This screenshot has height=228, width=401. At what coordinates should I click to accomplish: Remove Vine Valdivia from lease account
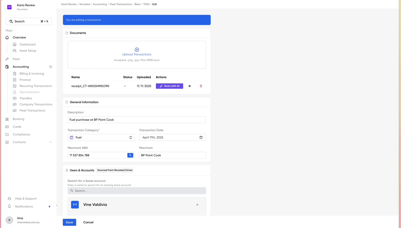[197, 205]
